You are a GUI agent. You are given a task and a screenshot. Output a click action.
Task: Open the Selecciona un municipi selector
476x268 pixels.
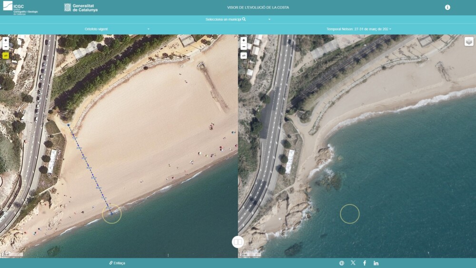[238, 20]
